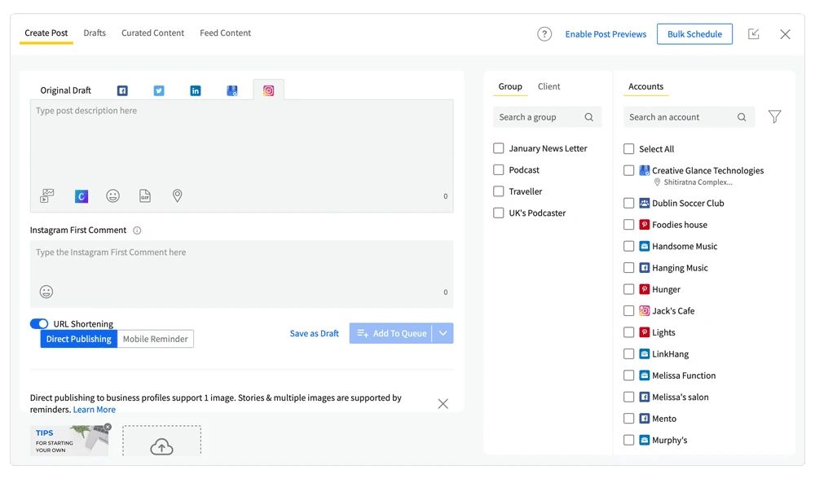Select the Twitter network icon above the composer
Screen dimensions: 815x483
159,90
